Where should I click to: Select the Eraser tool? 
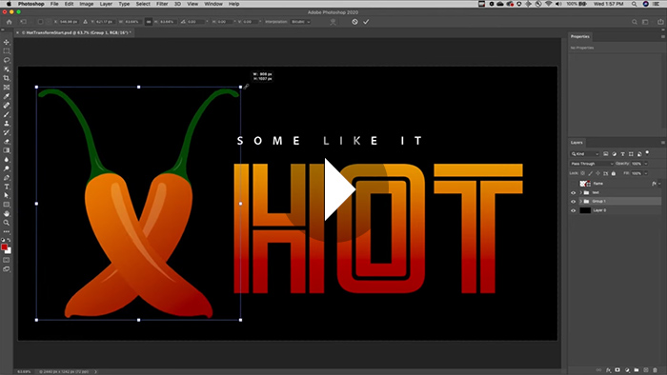[7, 142]
